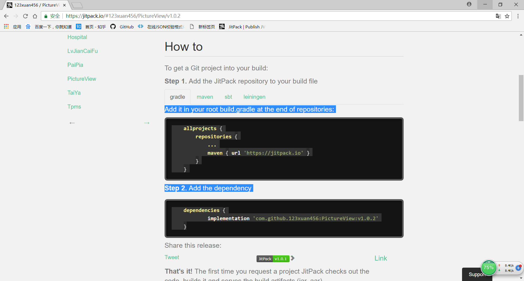Click the Tweet link
The width and height of the screenshot is (524, 281).
(x=172, y=257)
